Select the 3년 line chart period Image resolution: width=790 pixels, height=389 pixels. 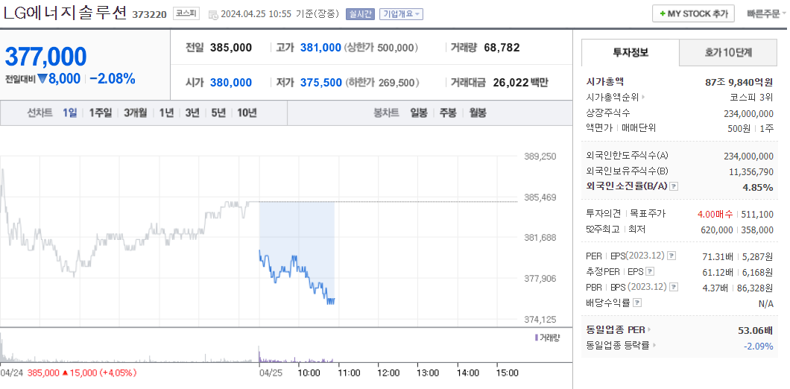click(192, 113)
